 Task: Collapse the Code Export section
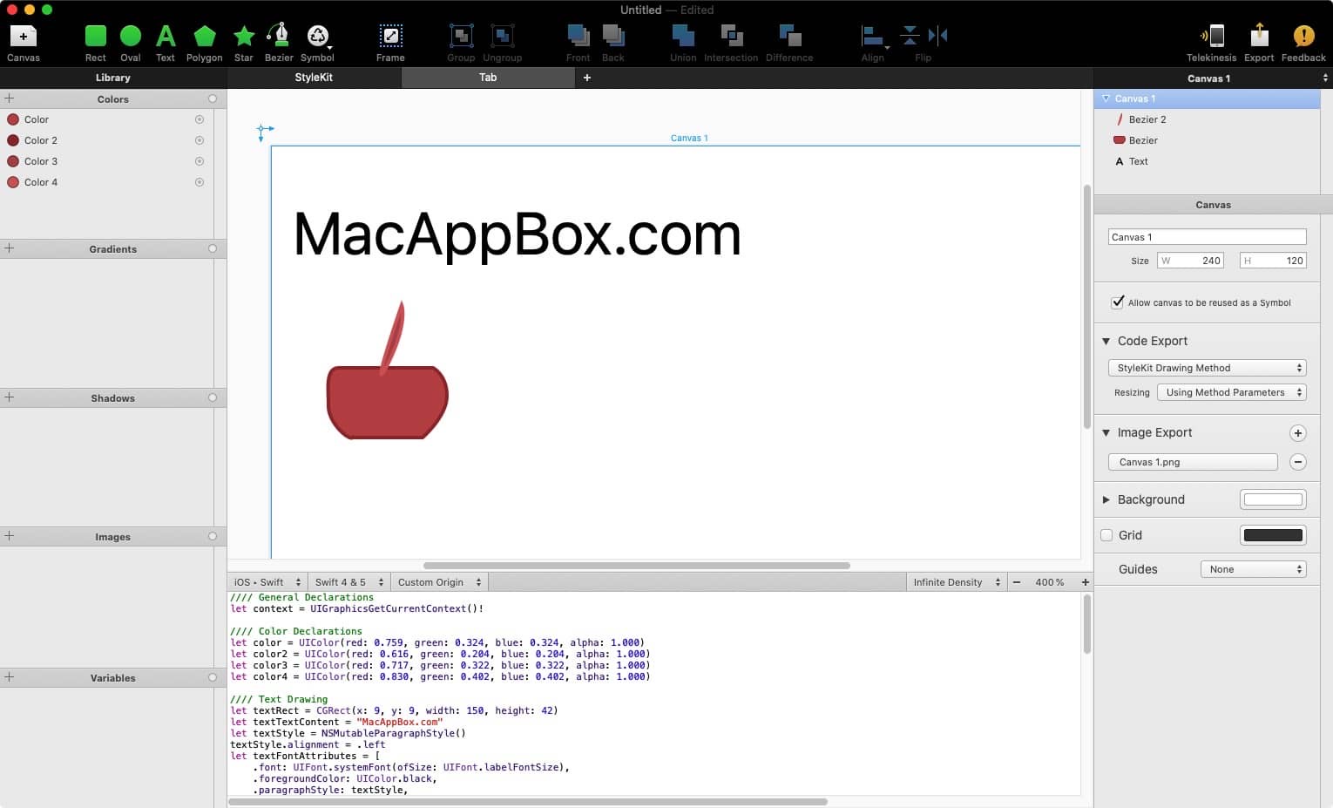tap(1106, 341)
